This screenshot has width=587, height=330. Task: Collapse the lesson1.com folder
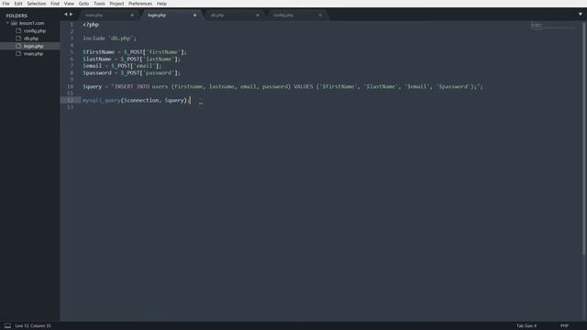(x=7, y=23)
